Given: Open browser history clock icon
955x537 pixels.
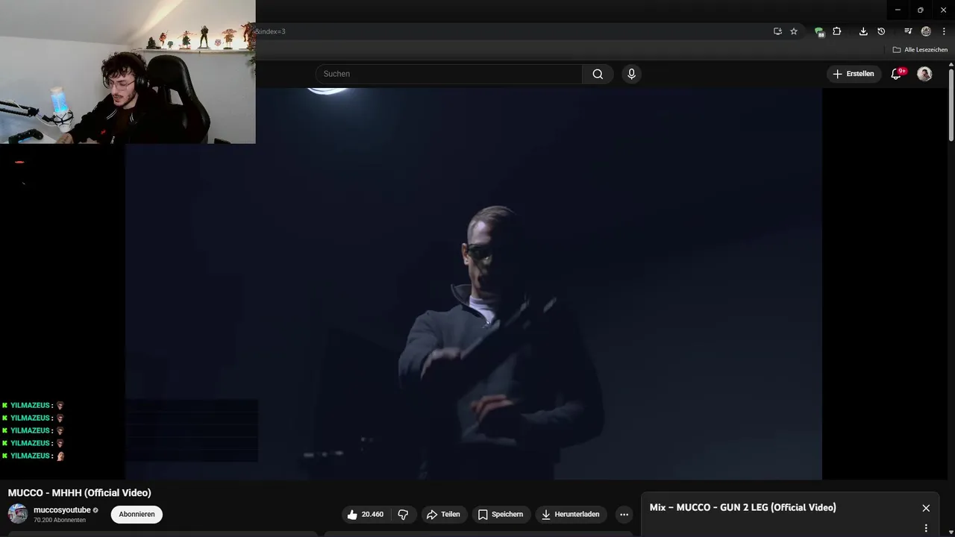Looking at the screenshot, I should pyautogui.click(x=881, y=31).
